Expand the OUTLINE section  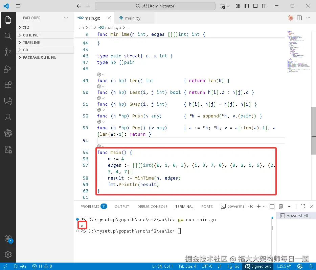[x=45, y=35]
